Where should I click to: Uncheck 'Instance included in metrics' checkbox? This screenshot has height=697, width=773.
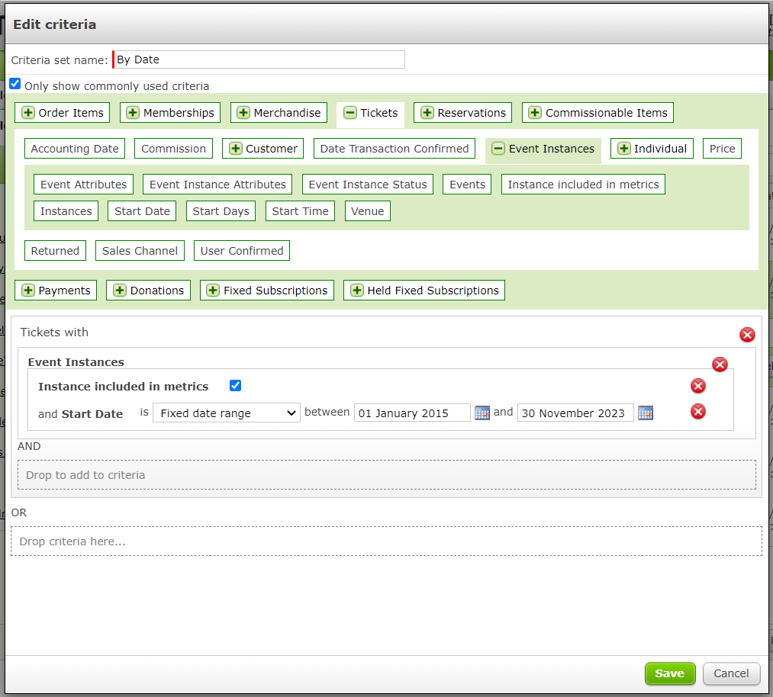pyautogui.click(x=235, y=385)
